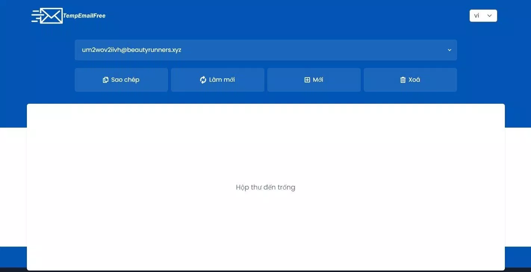Viewport: 531px width, 272px height.
Task: Click the empty inbox message Hộp thư đến trống
Action: click(x=265, y=187)
